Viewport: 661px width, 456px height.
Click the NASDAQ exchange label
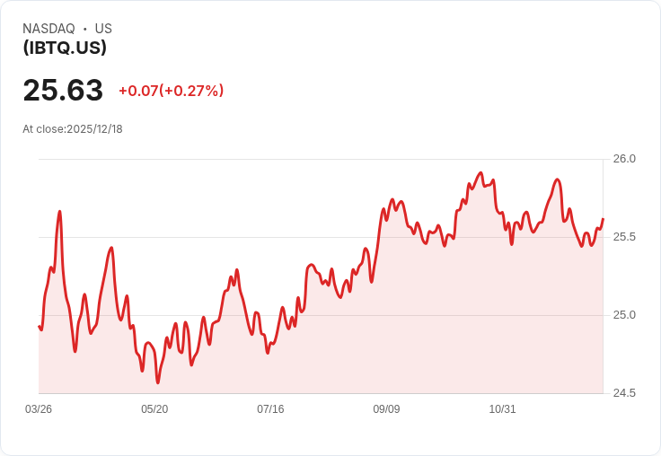(x=48, y=28)
